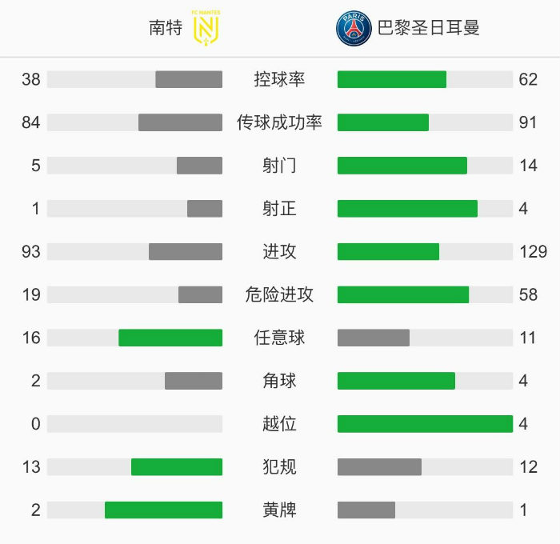560x544 pixels.
Task: Open the 巴黎圣日耳曼 team name
Action: (428, 28)
